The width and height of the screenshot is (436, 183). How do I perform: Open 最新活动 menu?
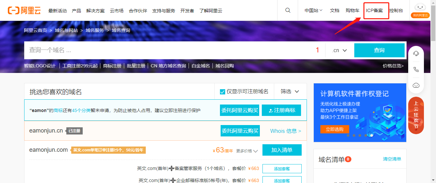(x=58, y=11)
